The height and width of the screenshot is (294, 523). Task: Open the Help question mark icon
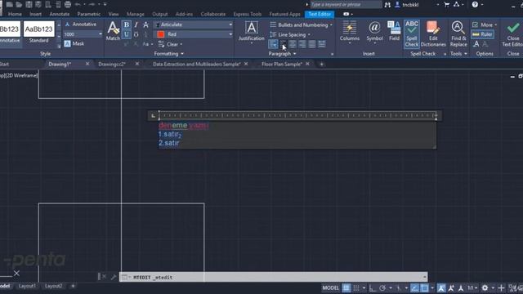tap(475, 5)
